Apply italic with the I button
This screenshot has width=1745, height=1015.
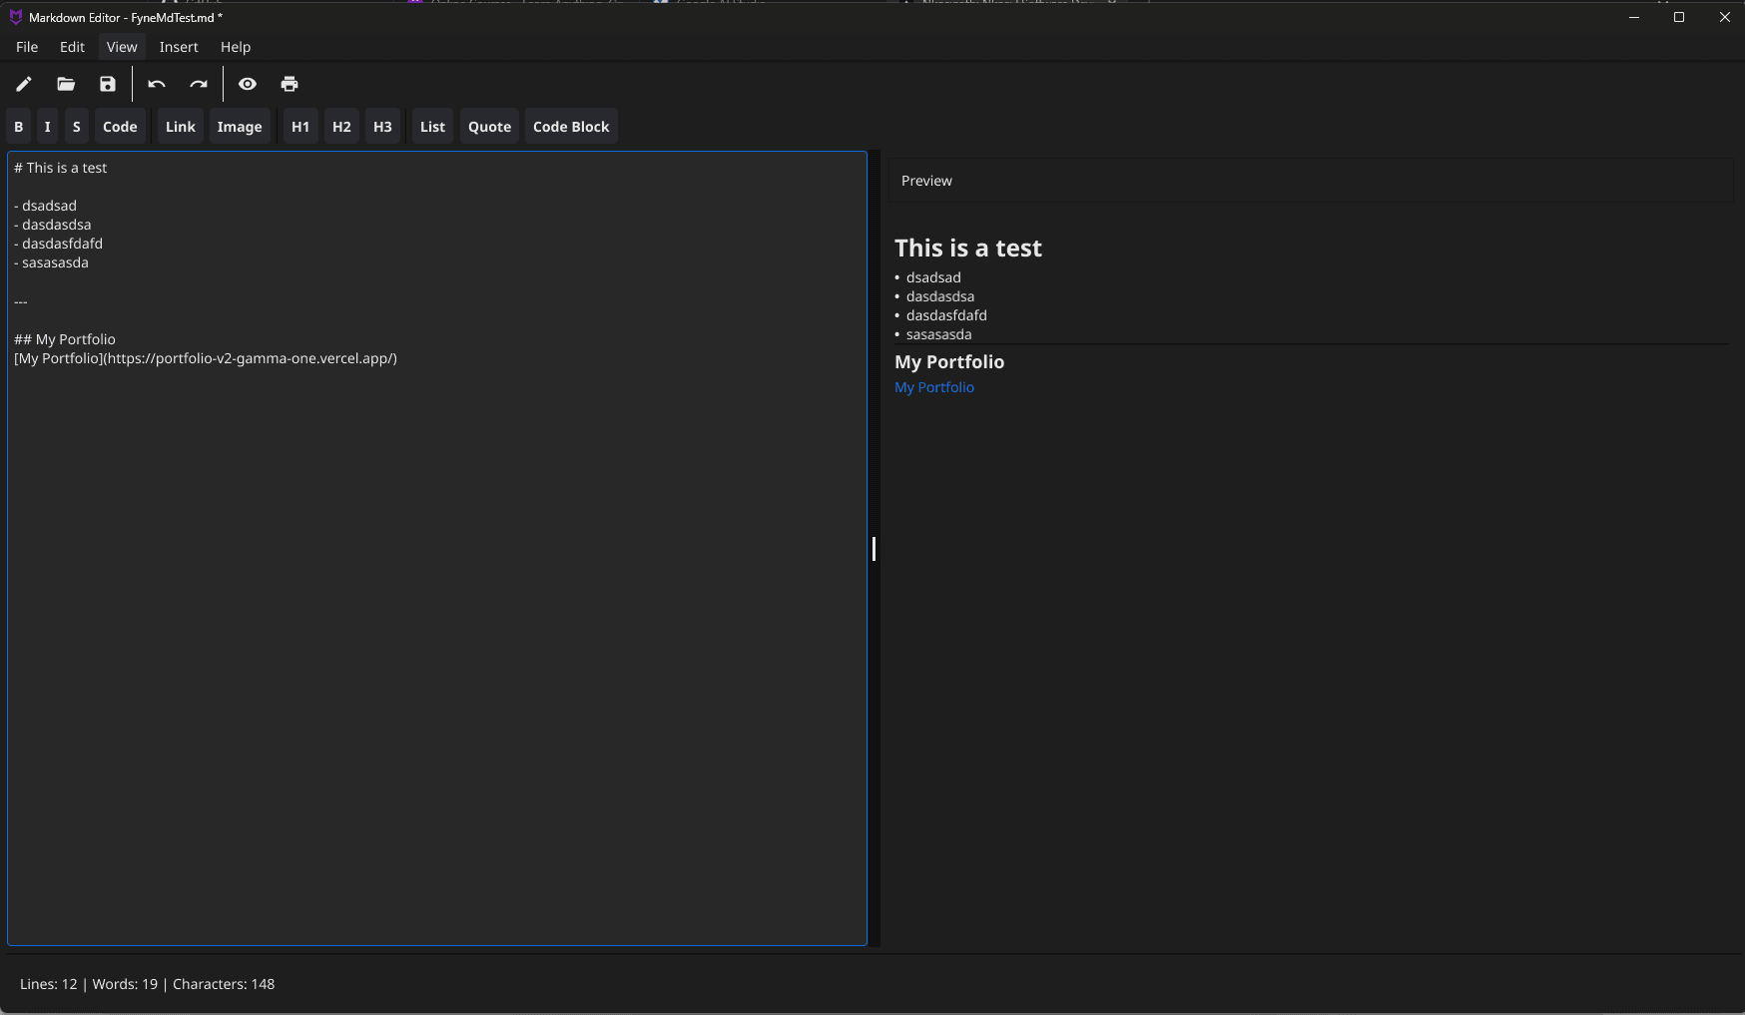pyautogui.click(x=47, y=127)
